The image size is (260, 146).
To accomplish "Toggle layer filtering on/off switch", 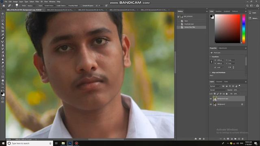I will pos(239,86).
